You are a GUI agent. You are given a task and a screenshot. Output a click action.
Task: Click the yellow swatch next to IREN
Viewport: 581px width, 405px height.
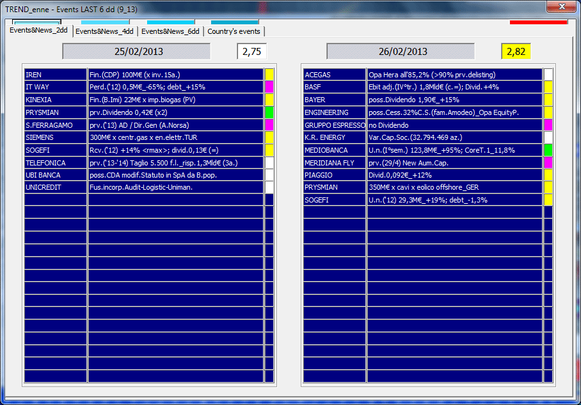(269, 74)
